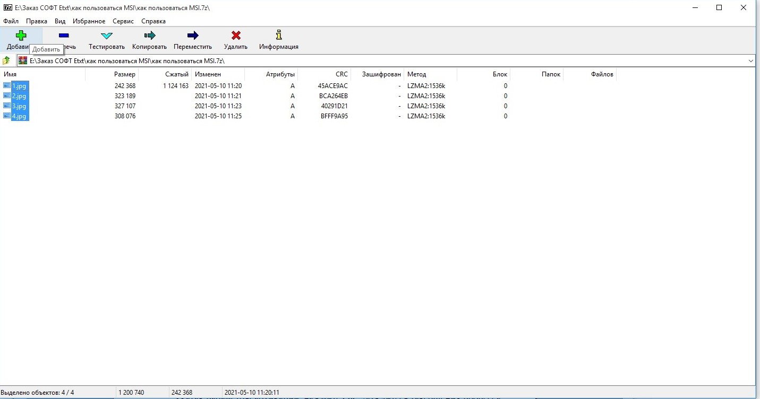Viewport: 760px width, 399px height.
Task: Open the Справка menu
Action: point(153,21)
